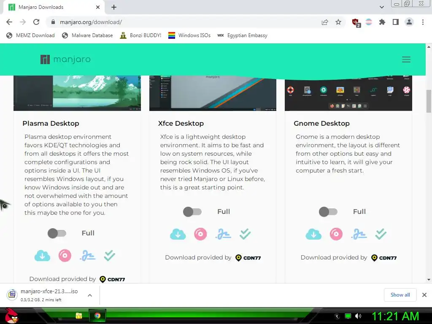
Task: Open the Angry Birds start button
Action: pos(11,316)
